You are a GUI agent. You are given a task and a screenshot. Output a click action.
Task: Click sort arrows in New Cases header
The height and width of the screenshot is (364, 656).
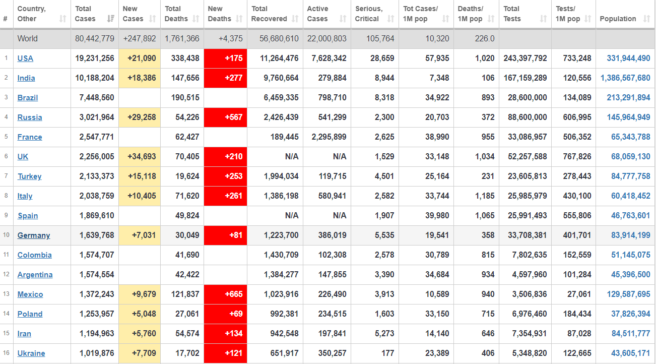click(153, 19)
